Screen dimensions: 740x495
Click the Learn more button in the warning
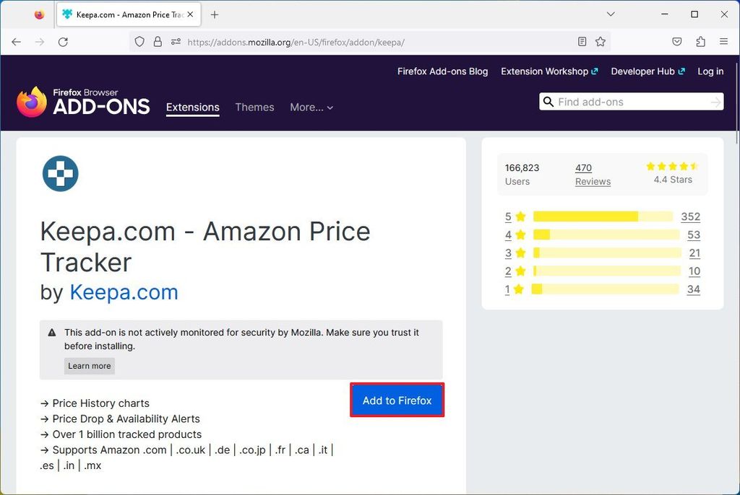point(89,366)
